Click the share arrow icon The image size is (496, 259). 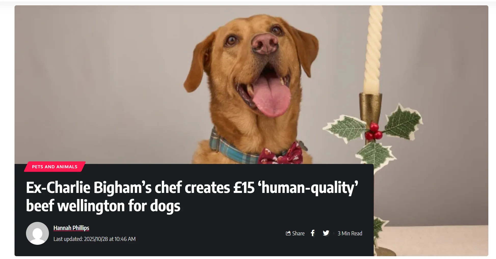coord(288,233)
